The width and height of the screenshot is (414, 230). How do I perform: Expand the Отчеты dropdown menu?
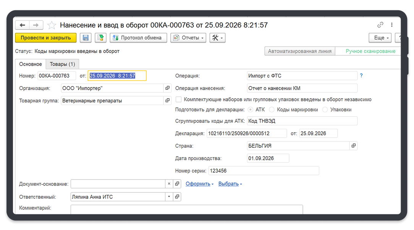[188, 38]
